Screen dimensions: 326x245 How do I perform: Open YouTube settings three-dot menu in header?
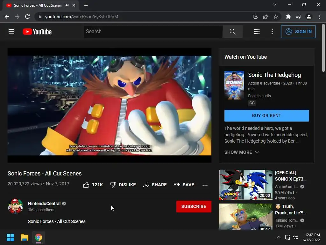[x=272, y=32]
